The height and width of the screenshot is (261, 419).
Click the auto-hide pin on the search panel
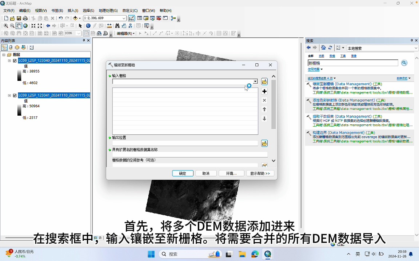[411, 41]
